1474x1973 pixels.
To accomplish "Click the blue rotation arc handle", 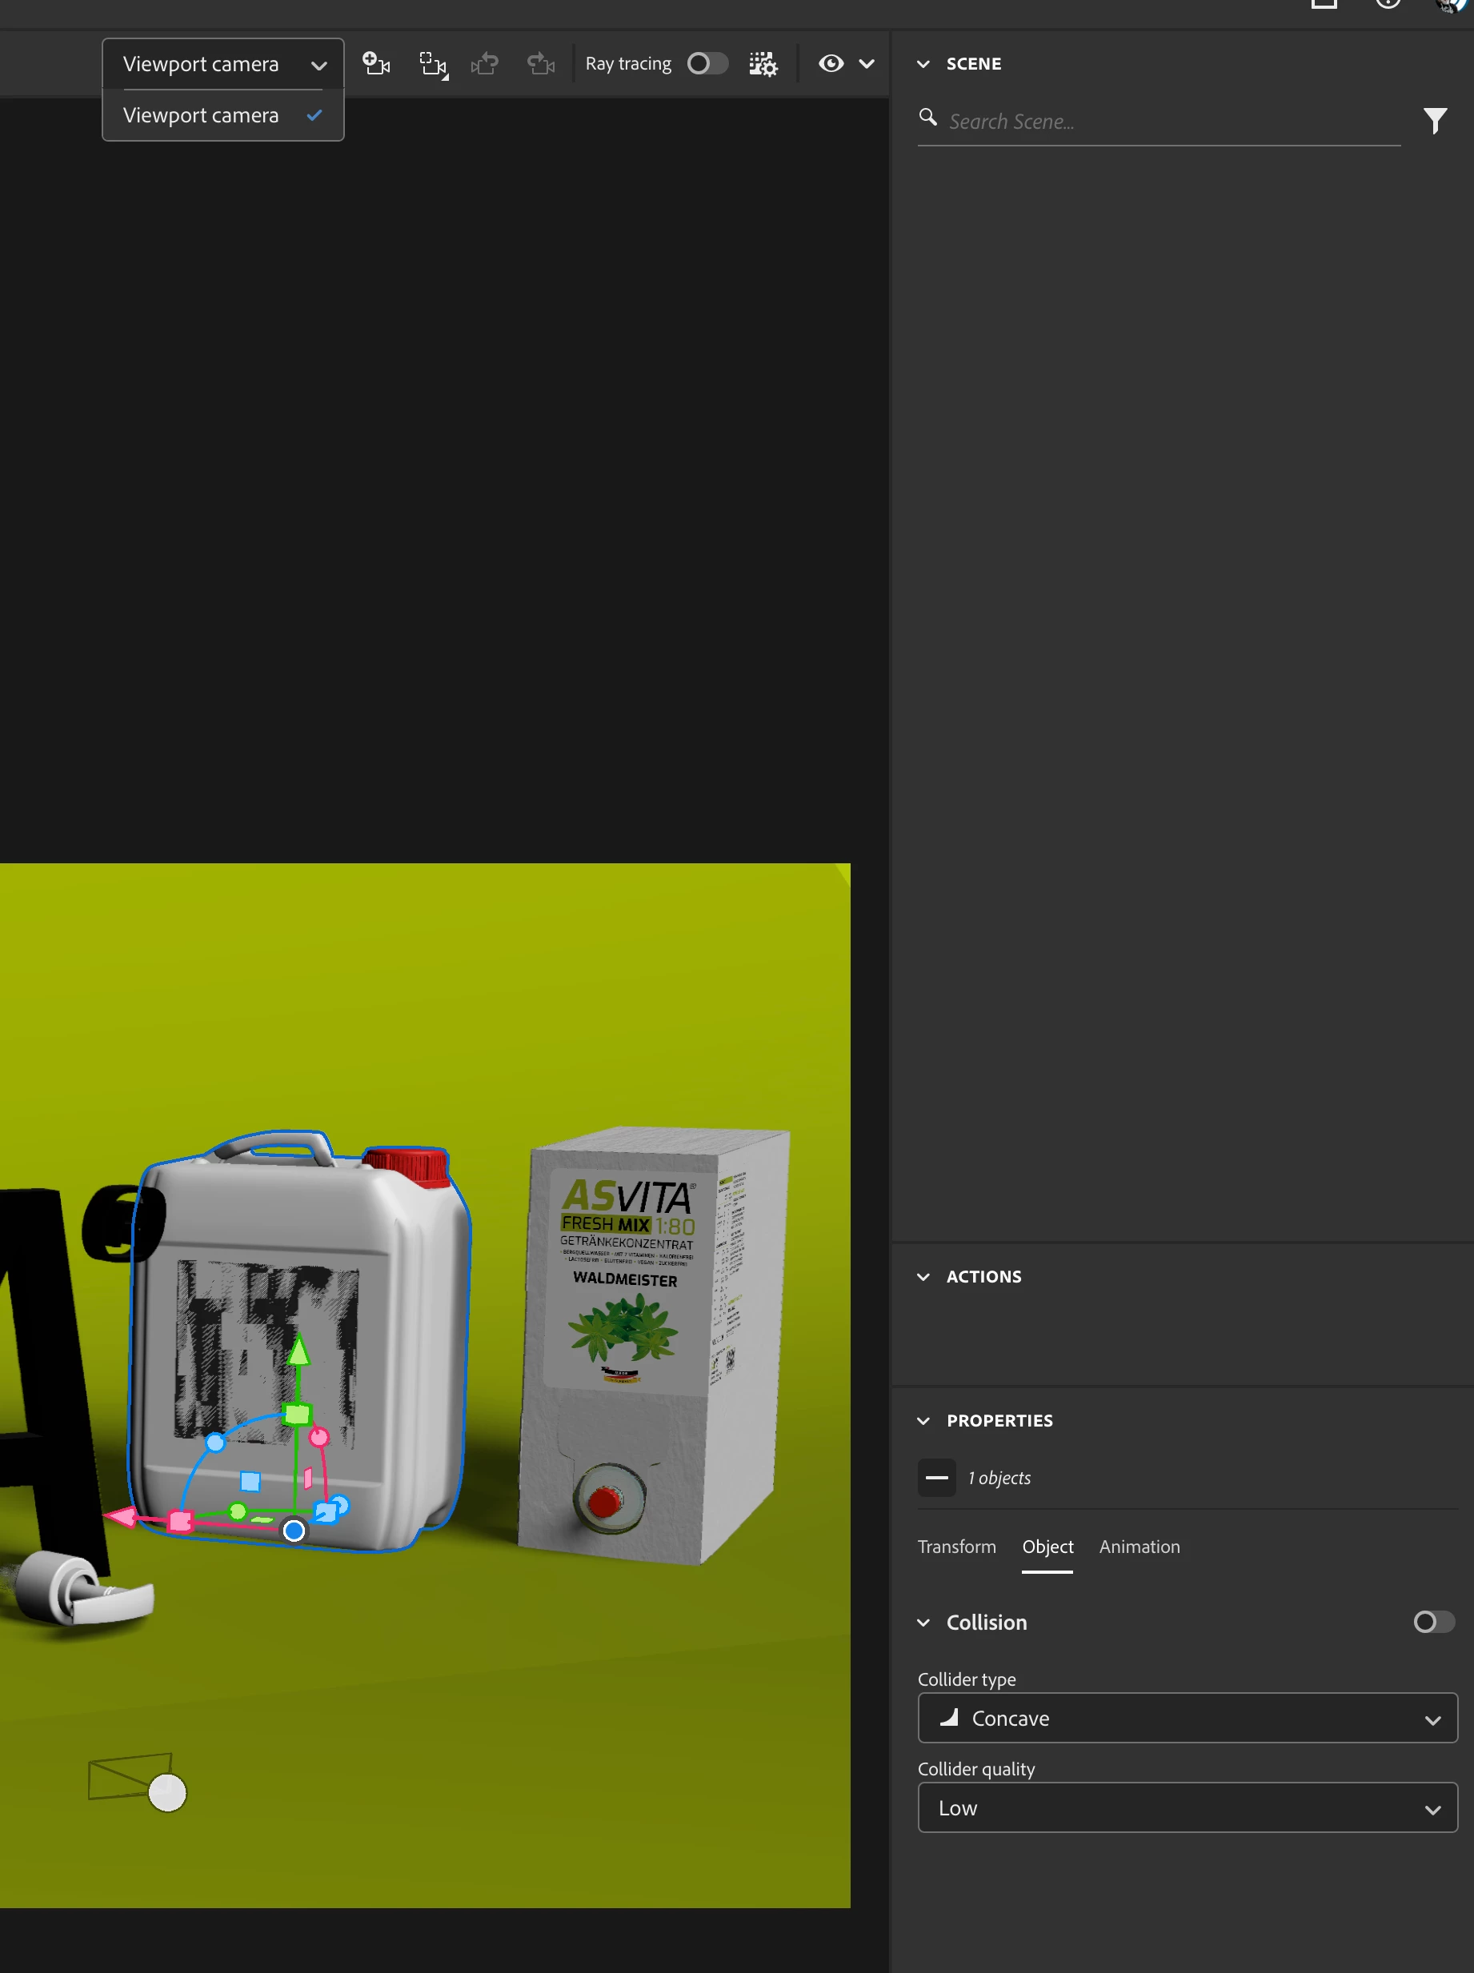I will pyautogui.click(x=215, y=1443).
